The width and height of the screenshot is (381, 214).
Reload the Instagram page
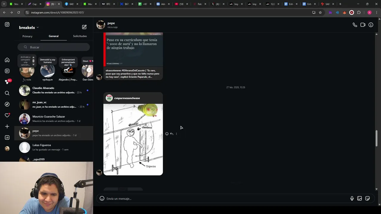(x=18, y=12)
